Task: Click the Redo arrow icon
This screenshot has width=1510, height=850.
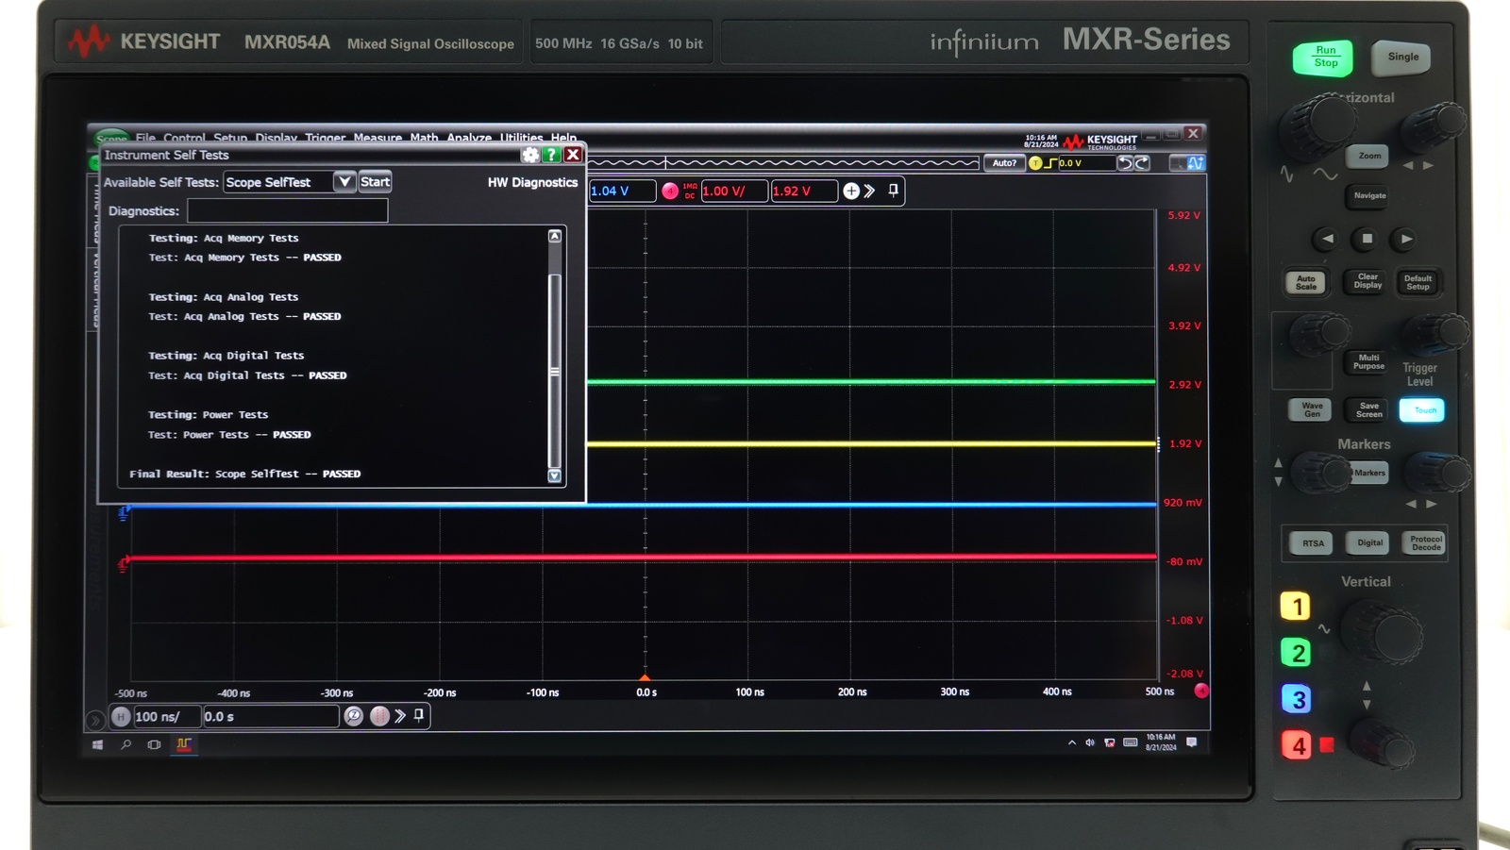Action: coord(1142,163)
